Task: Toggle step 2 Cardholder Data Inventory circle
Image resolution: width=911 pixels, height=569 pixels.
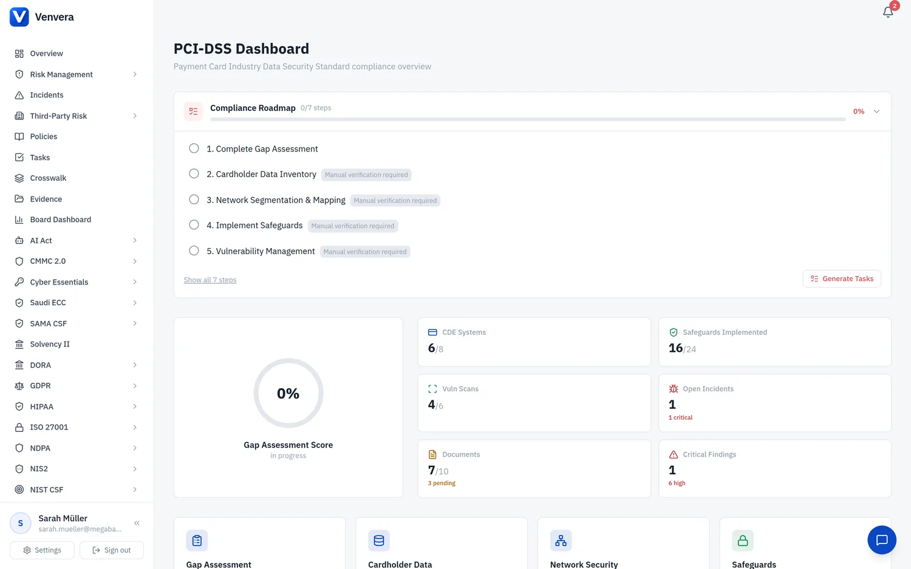Action: point(194,173)
